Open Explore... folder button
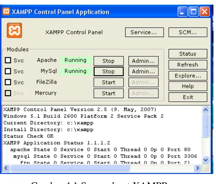Screen dimensions: 216x184 click(x=188, y=76)
